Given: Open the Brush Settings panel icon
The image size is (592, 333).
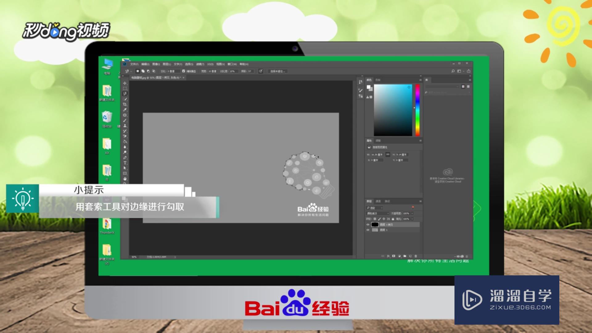Looking at the screenshot, I should tap(360, 90).
